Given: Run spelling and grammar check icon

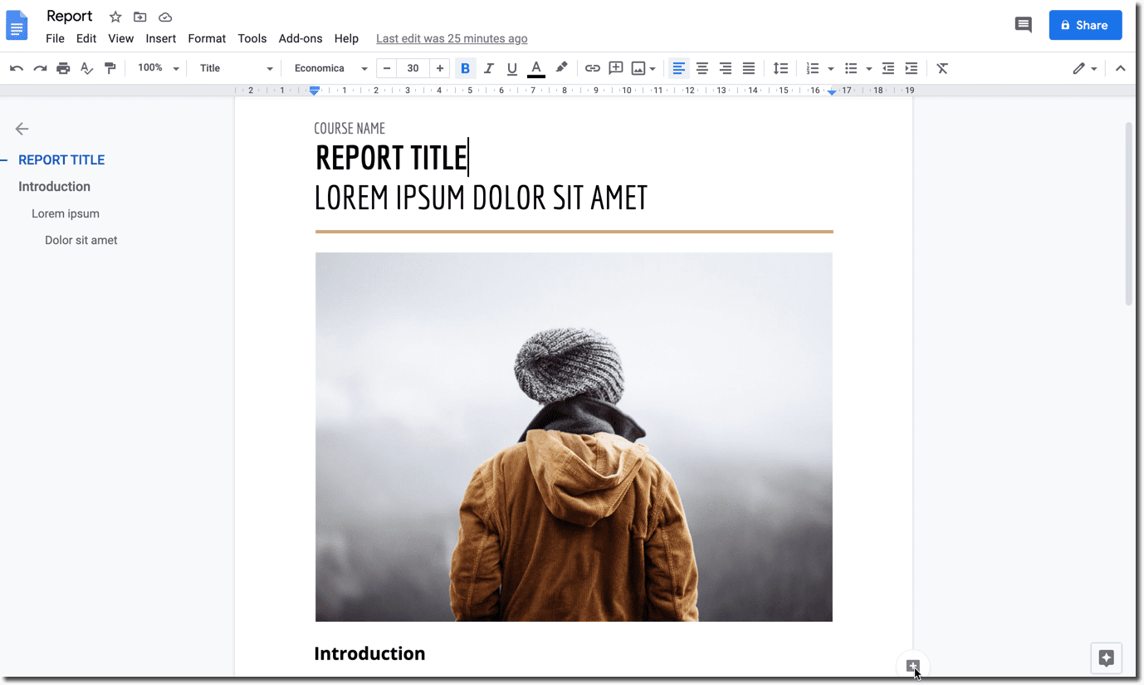Looking at the screenshot, I should [x=86, y=68].
